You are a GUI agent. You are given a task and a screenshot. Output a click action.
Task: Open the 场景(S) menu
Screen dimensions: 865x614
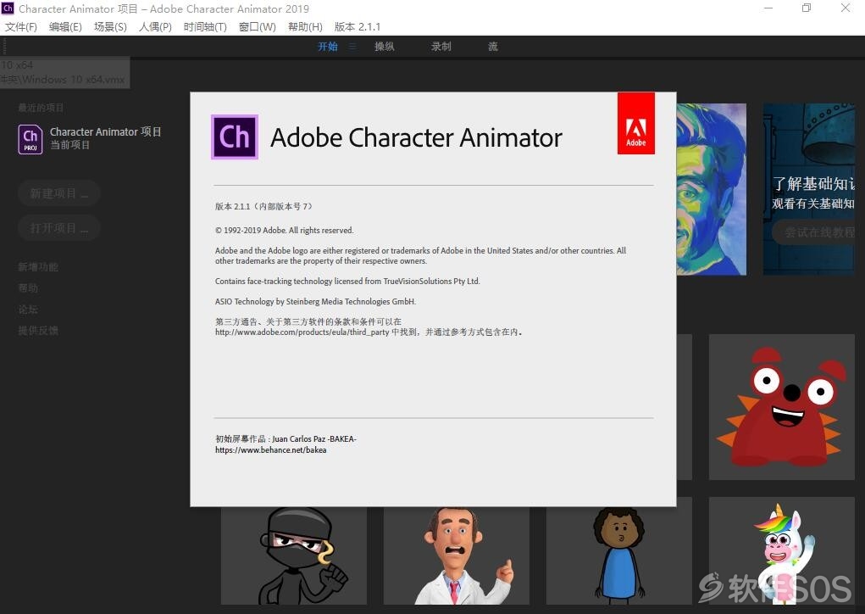(110, 26)
